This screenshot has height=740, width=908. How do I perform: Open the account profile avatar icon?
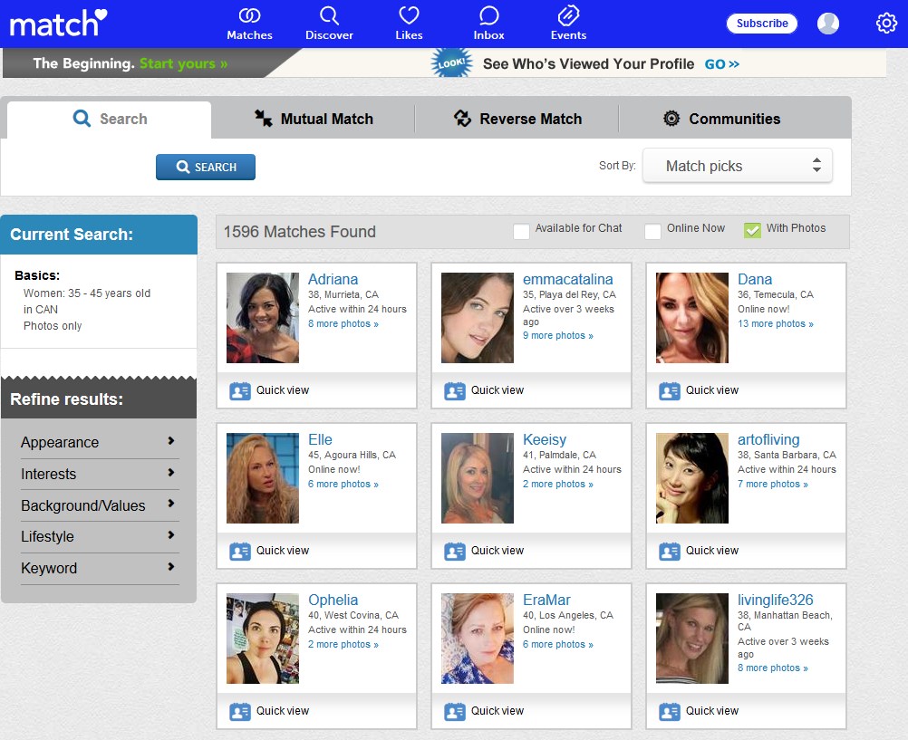pyautogui.click(x=828, y=24)
